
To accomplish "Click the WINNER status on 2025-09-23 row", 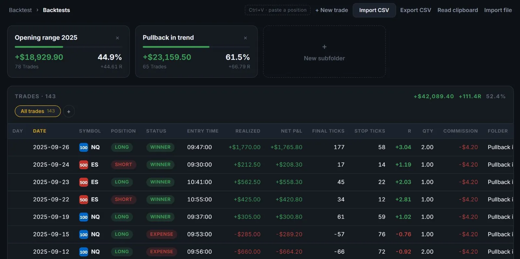I will coord(160,182).
